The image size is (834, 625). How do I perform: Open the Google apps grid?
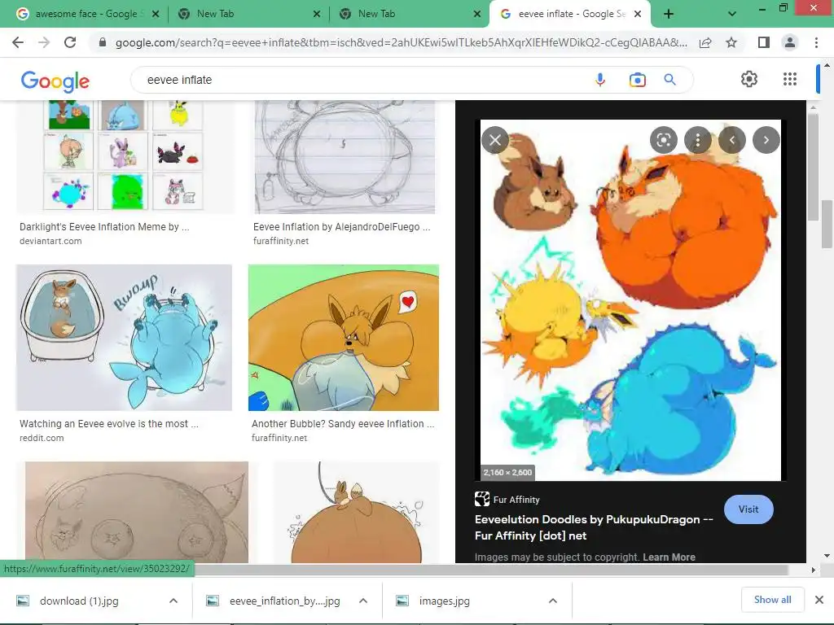(790, 79)
